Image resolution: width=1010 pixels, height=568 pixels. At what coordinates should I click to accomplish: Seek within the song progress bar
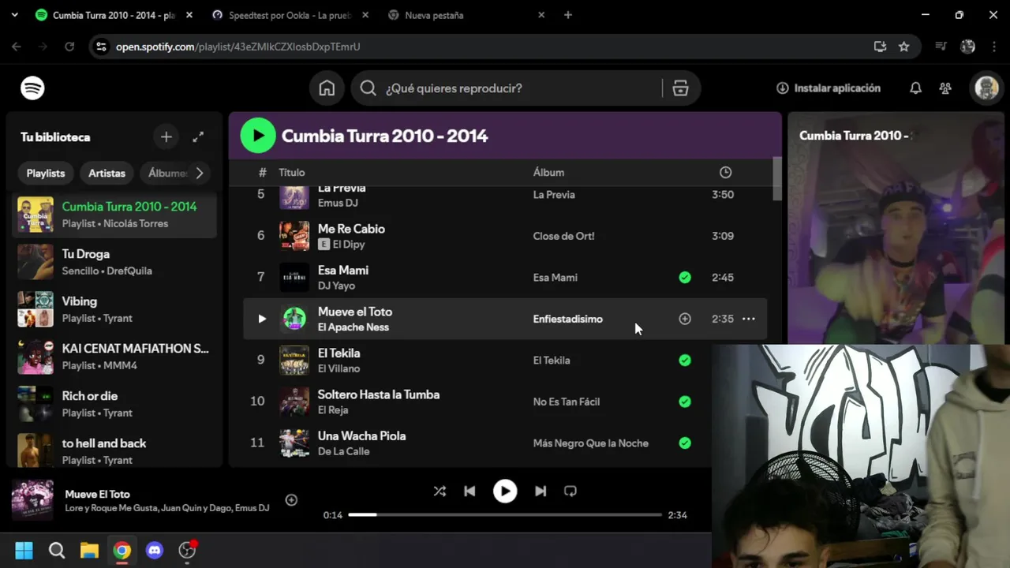pos(505,515)
